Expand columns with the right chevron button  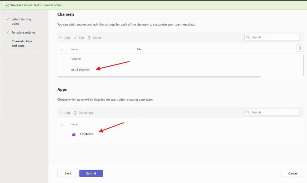tap(300, 48)
